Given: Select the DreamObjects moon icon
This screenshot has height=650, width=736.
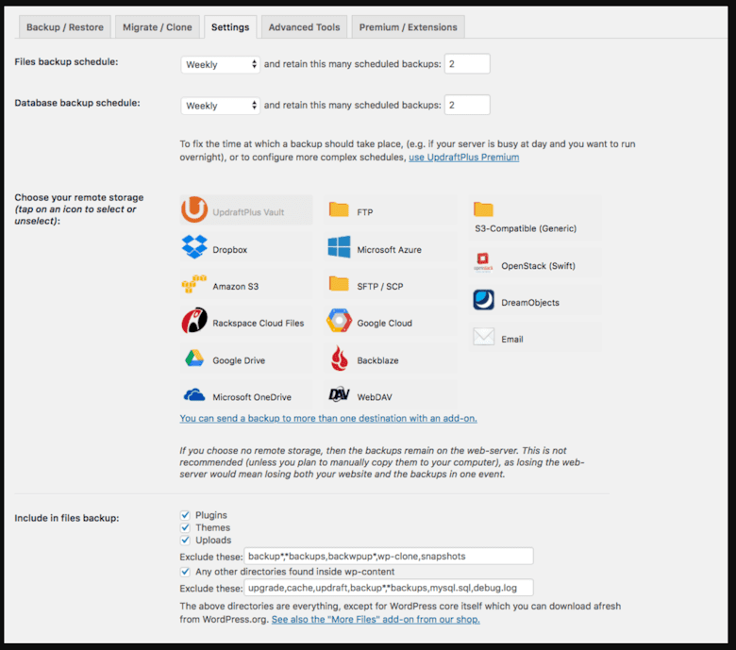Looking at the screenshot, I should (483, 300).
